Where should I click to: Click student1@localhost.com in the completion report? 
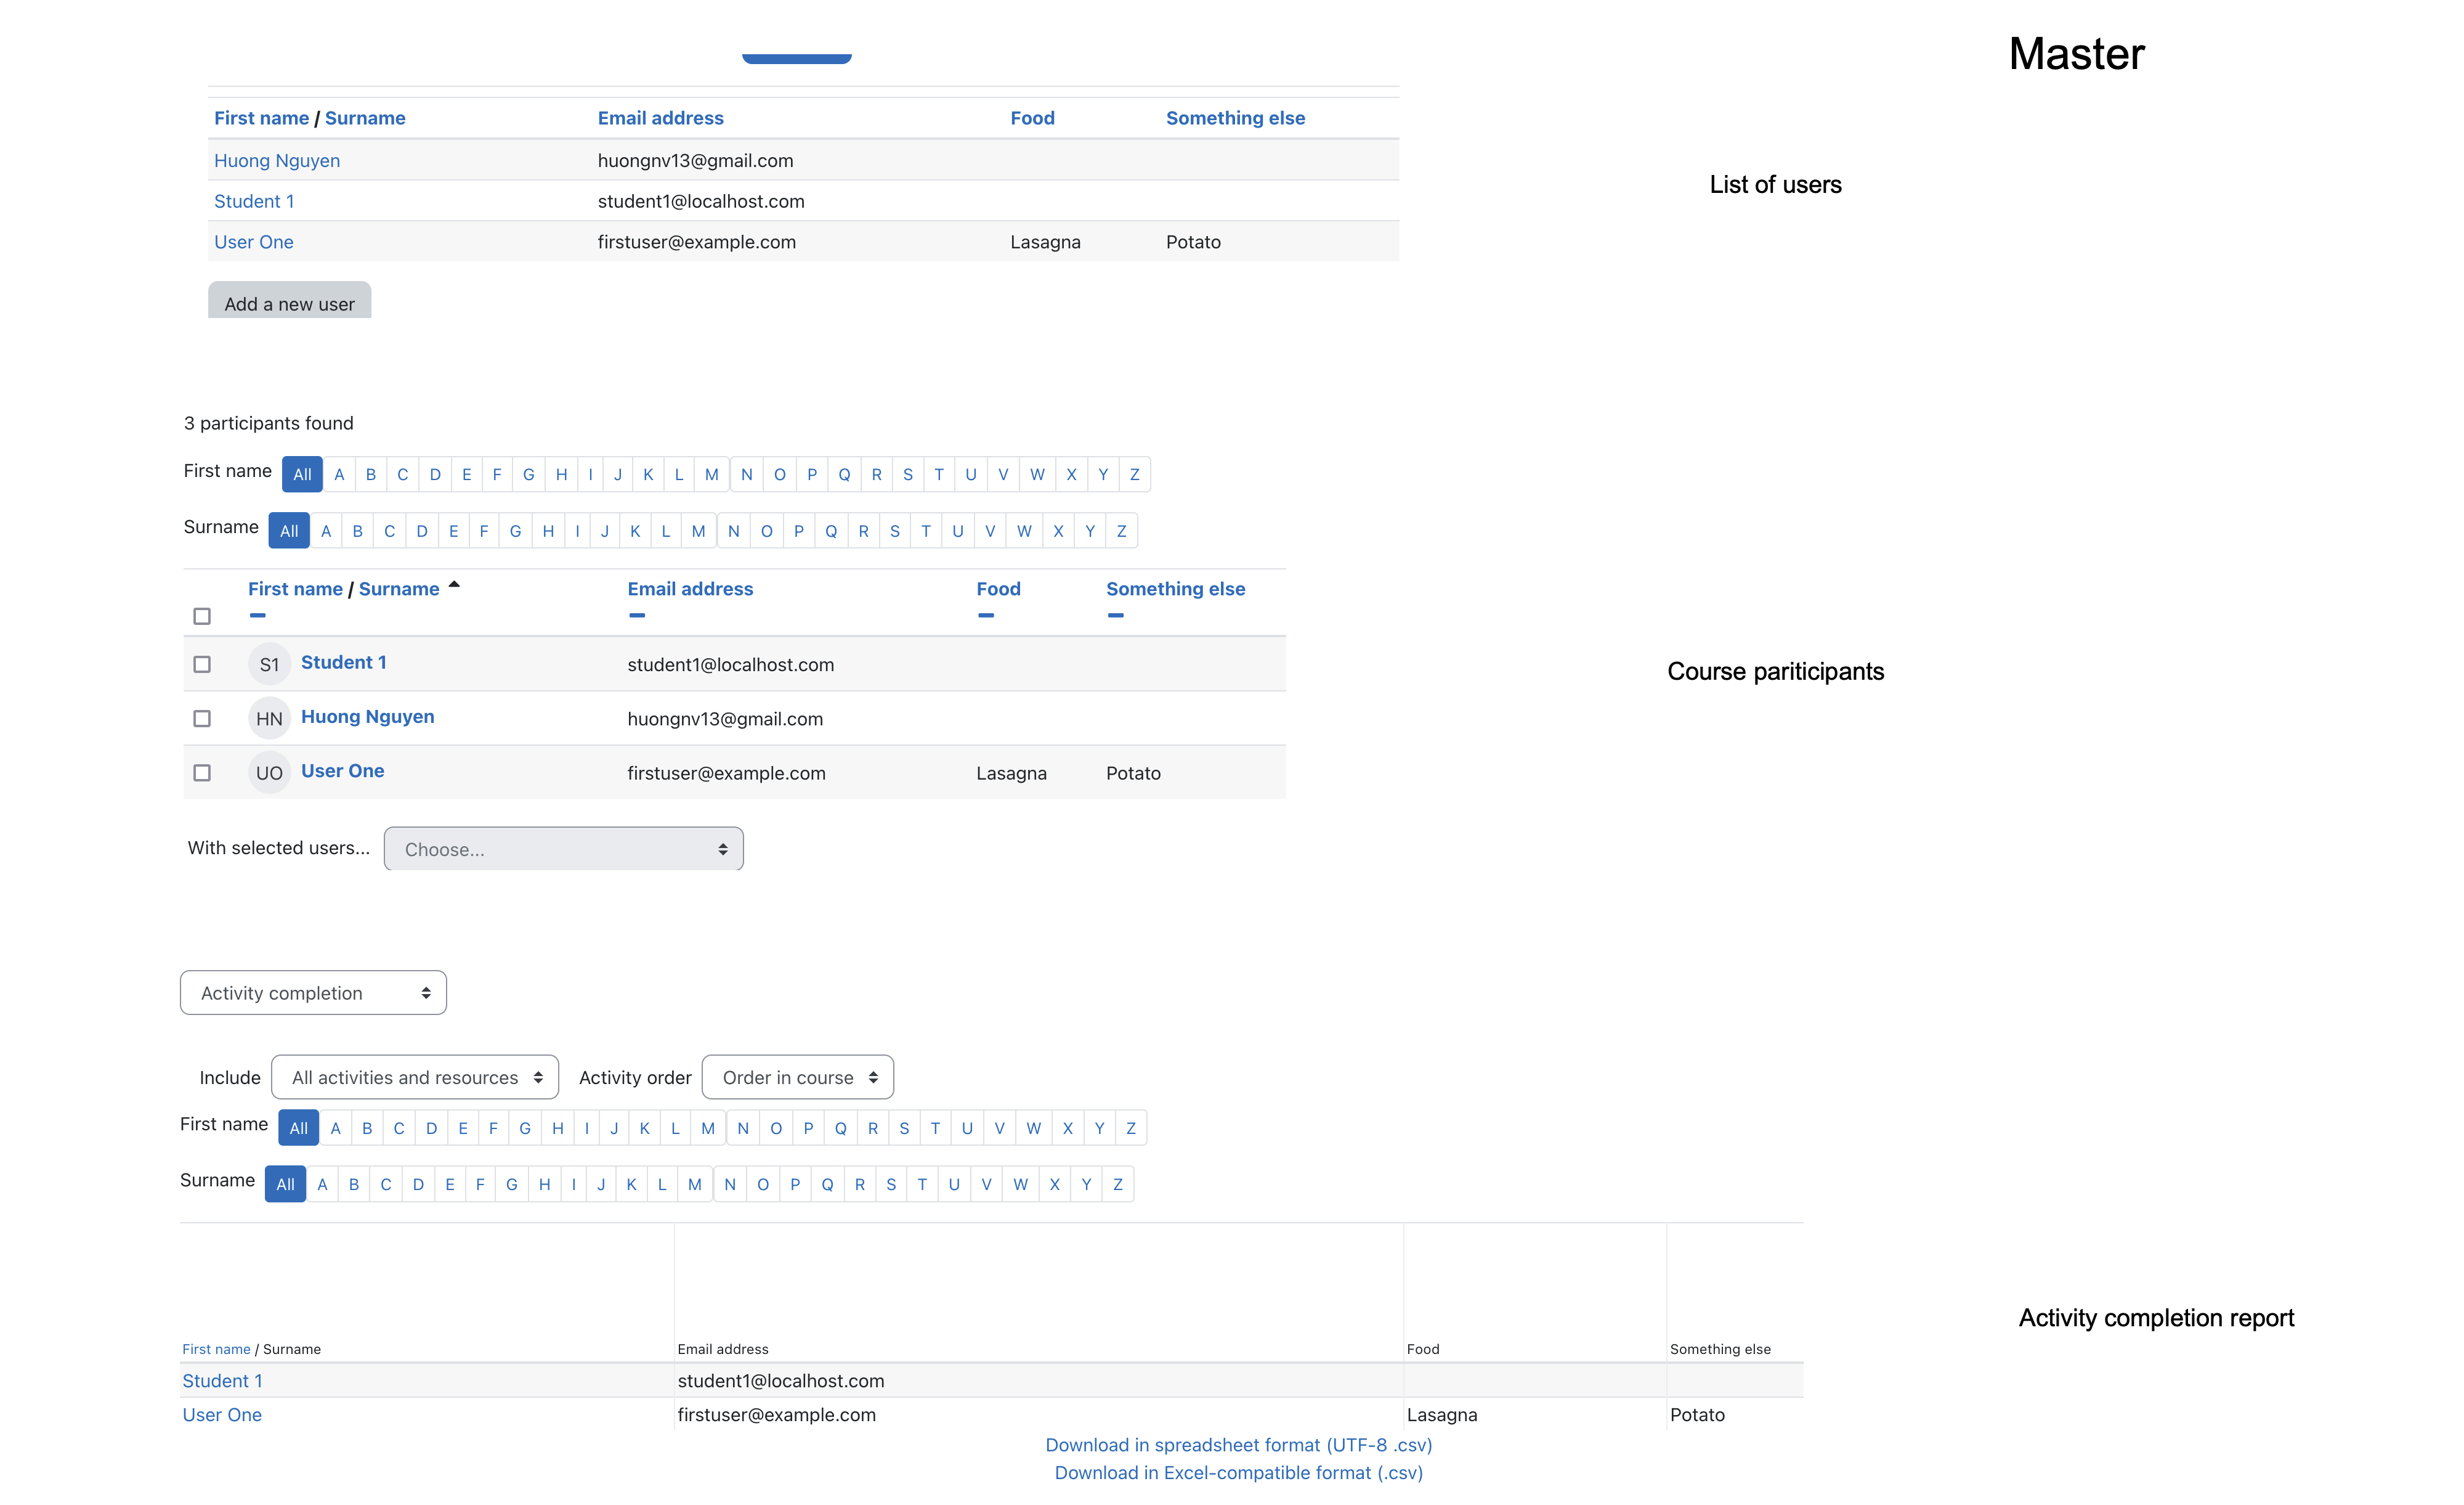click(781, 1381)
